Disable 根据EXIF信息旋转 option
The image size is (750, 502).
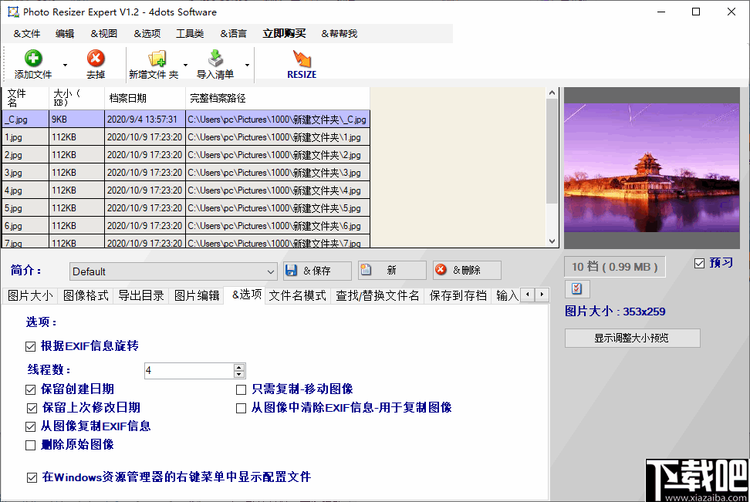[x=32, y=346]
